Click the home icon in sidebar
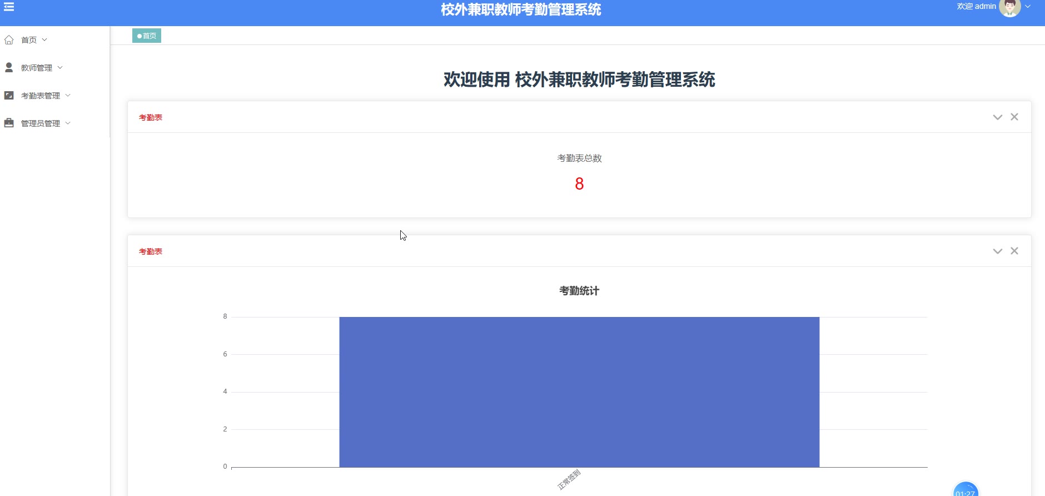The height and width of the screenshot is (496, 1045). (x=9, y=40)
